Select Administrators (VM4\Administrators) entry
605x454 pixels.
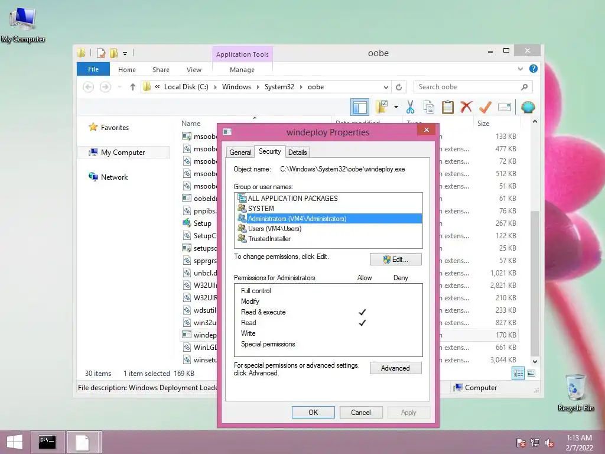(328, 219)
